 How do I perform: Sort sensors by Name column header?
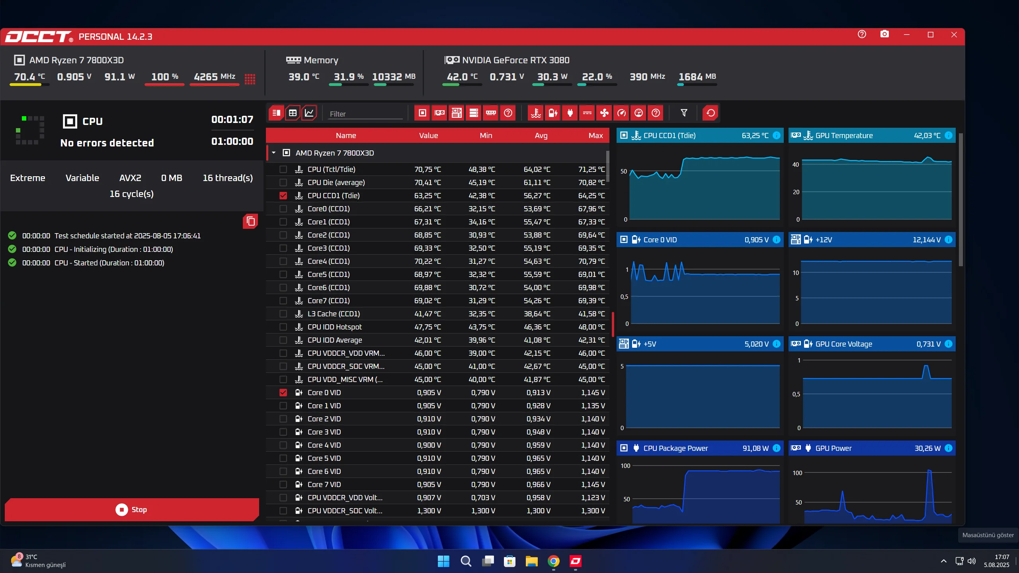(x=346, y=136)
